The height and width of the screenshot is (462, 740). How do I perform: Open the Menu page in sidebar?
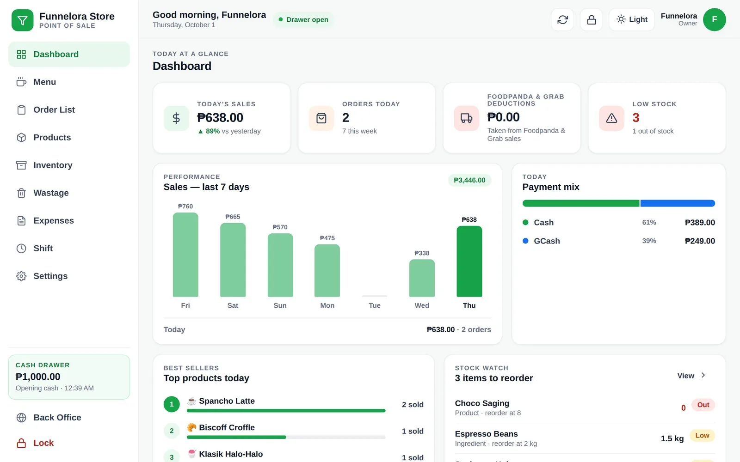pyautogui.click(x=69, y=82)
